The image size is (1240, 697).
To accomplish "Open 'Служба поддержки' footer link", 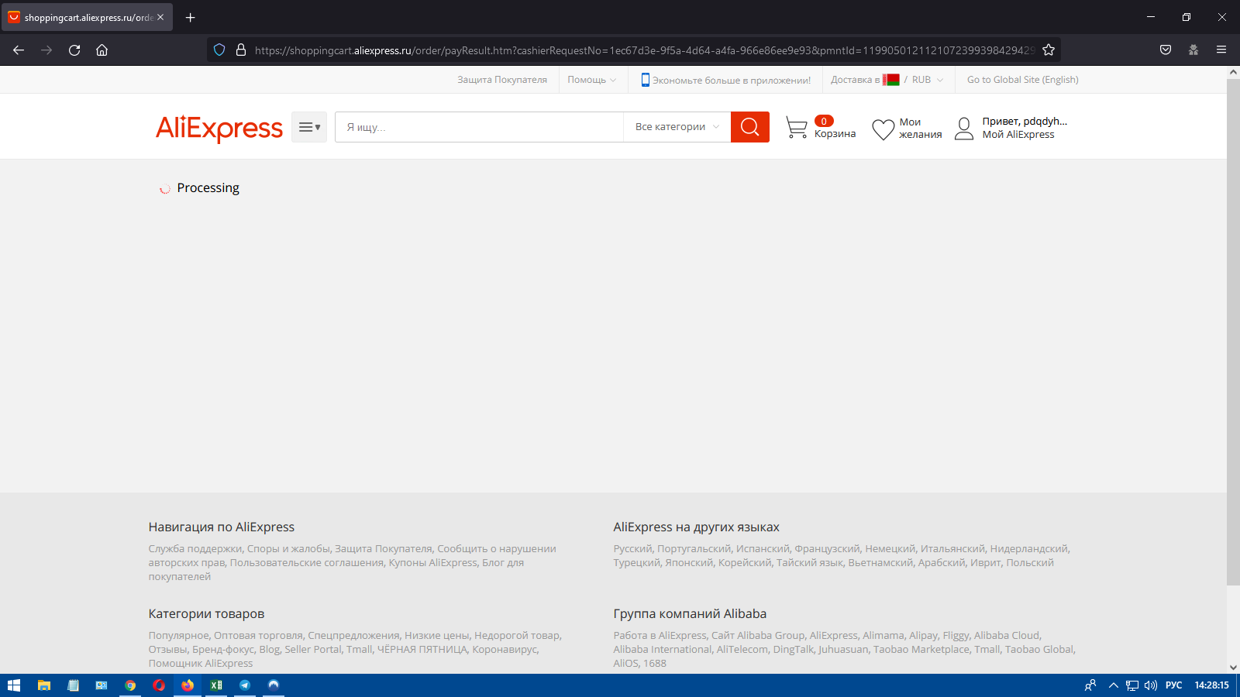I will coord(195,549).
